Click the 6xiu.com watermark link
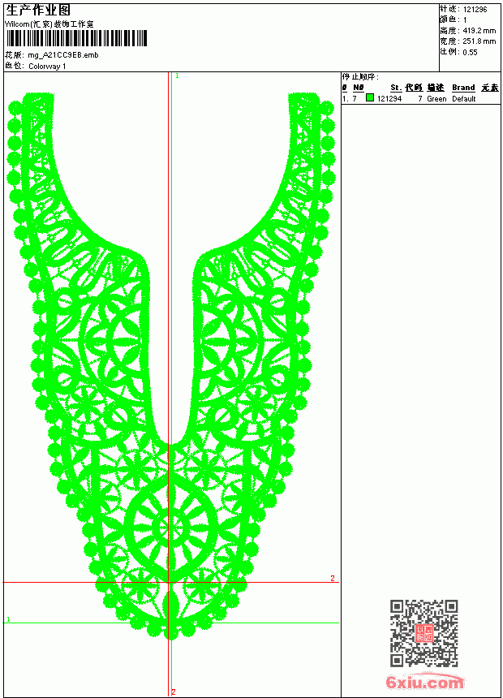This screenshot has height=698, width=503. click(x=424, y=682)
